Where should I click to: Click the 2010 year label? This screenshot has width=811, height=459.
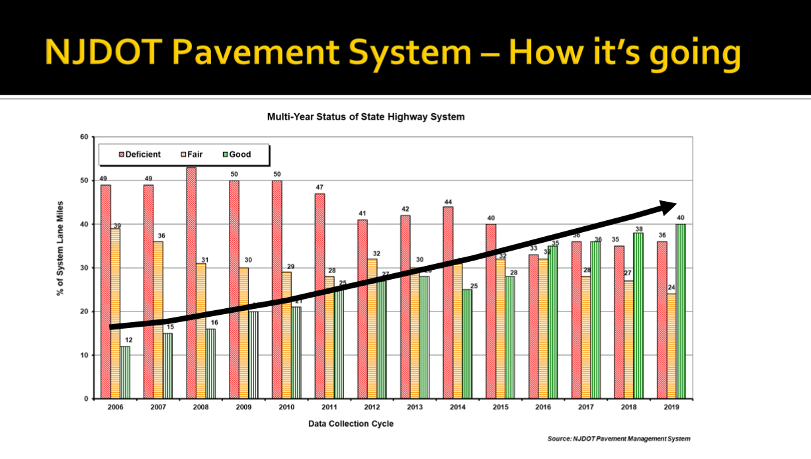click(x=286, y=407)
